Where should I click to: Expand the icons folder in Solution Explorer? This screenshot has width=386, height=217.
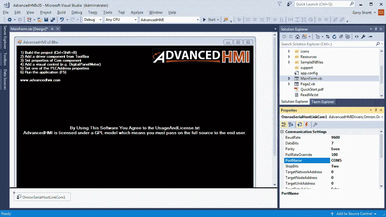point(289,51)
